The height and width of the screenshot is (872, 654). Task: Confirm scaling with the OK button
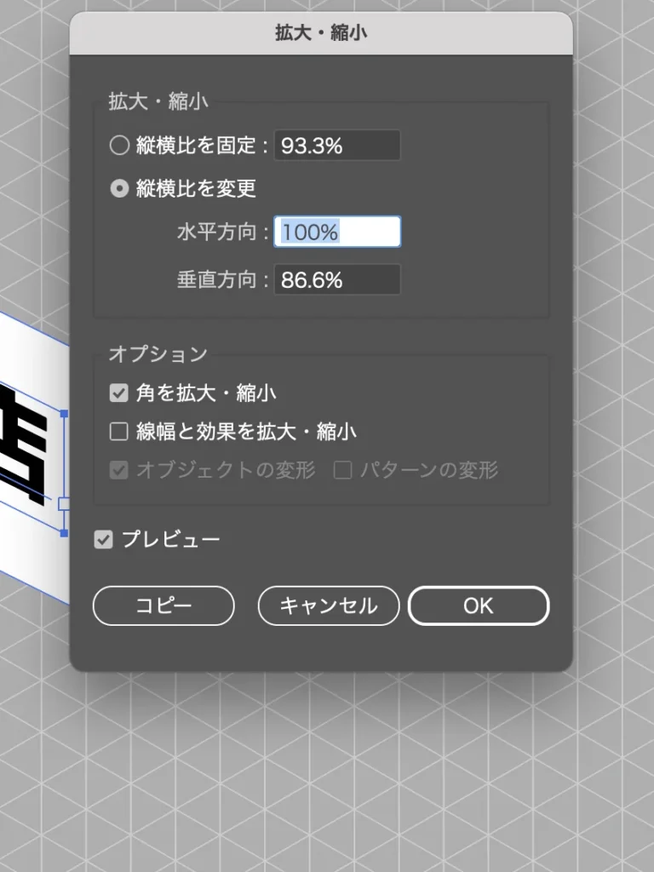(x=479, y=605)
